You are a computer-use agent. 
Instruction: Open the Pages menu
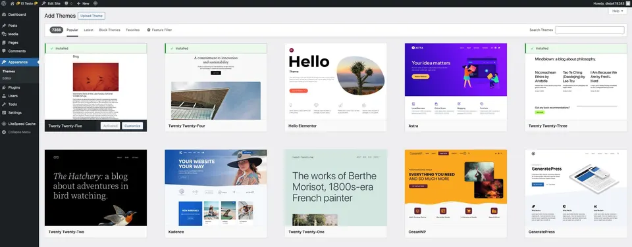[19, 43]
